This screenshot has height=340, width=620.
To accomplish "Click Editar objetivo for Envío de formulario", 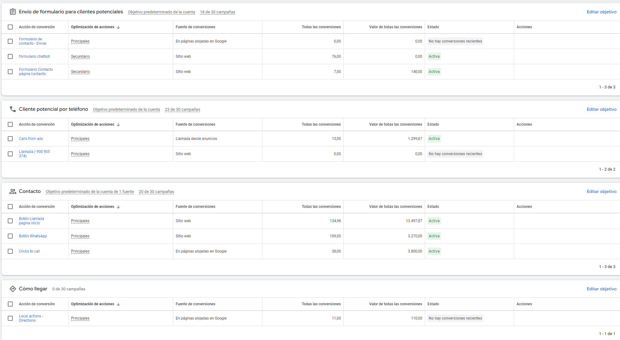I will 601,12.
